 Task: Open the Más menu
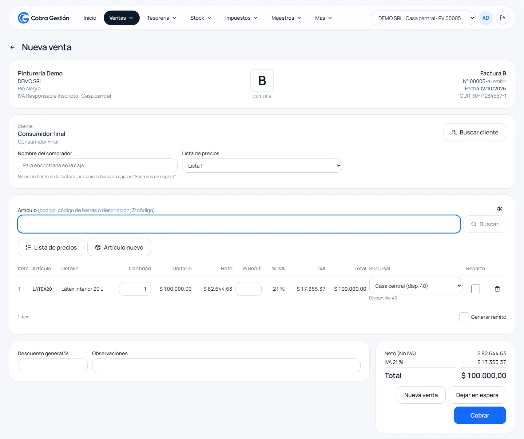(323, 18)
